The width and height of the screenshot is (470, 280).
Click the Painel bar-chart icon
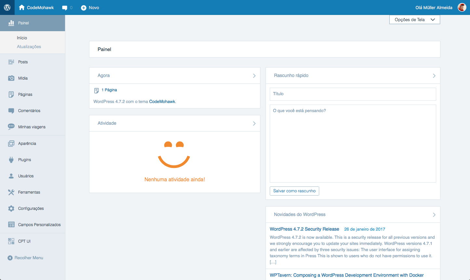click(x=11, y=23)
